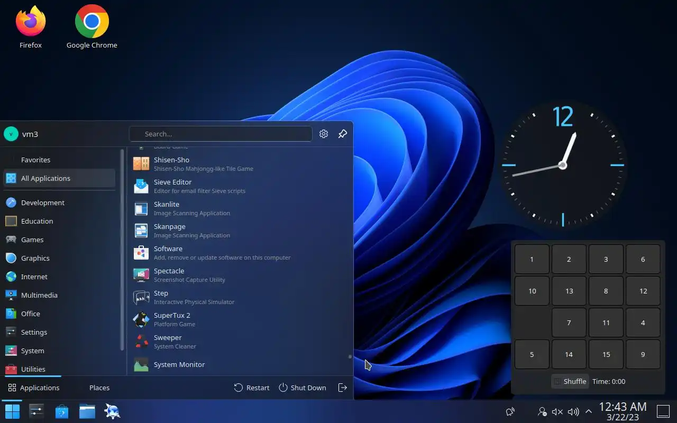Open Step physical simulator
The width and height of the screenshot is (677, 423).
click(x=240, y=297)
